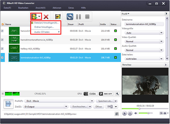The image size is (170, 124).
Task: Click the hancock video thumbnail
Action: pos(14,31)
